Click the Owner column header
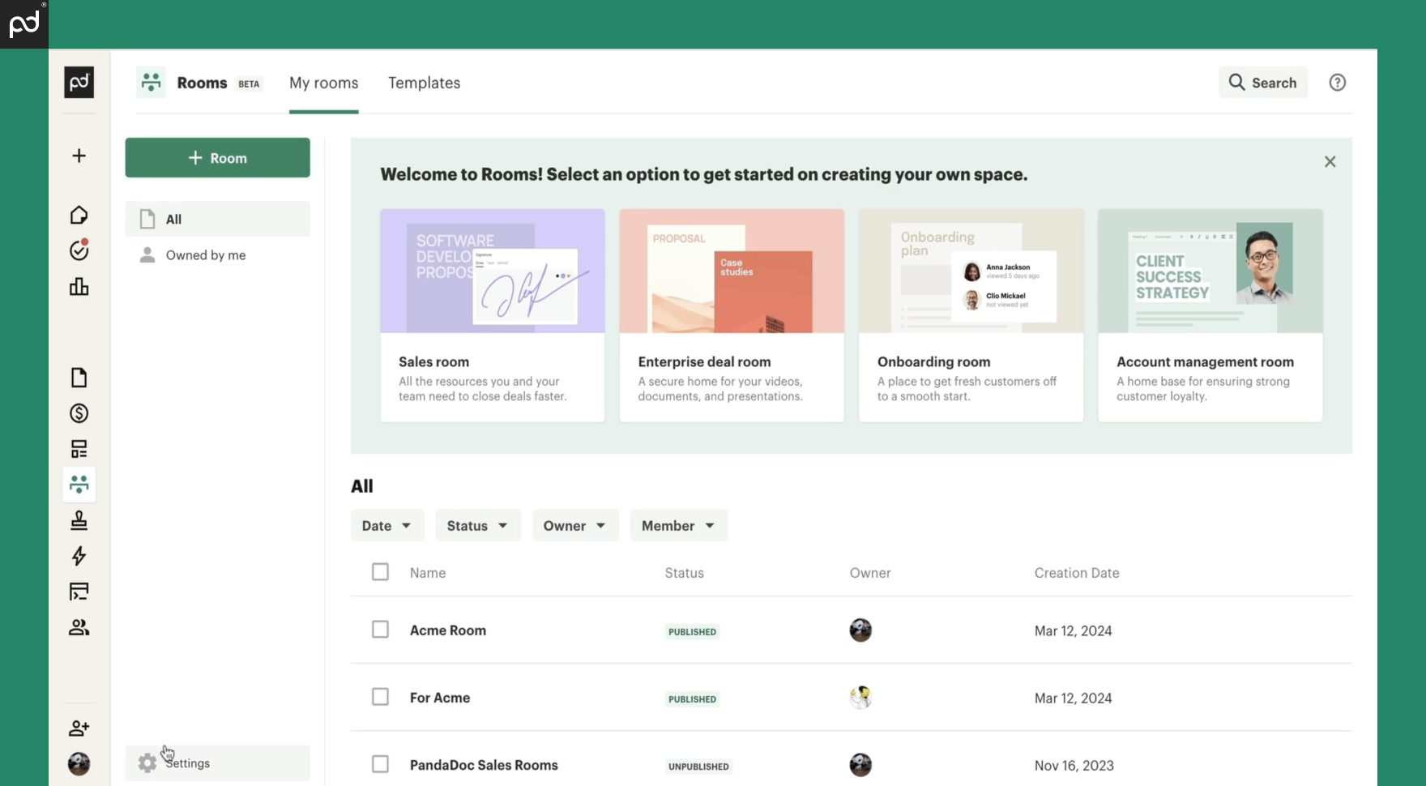Screen dimensions: 1426x786 (870, 573)
